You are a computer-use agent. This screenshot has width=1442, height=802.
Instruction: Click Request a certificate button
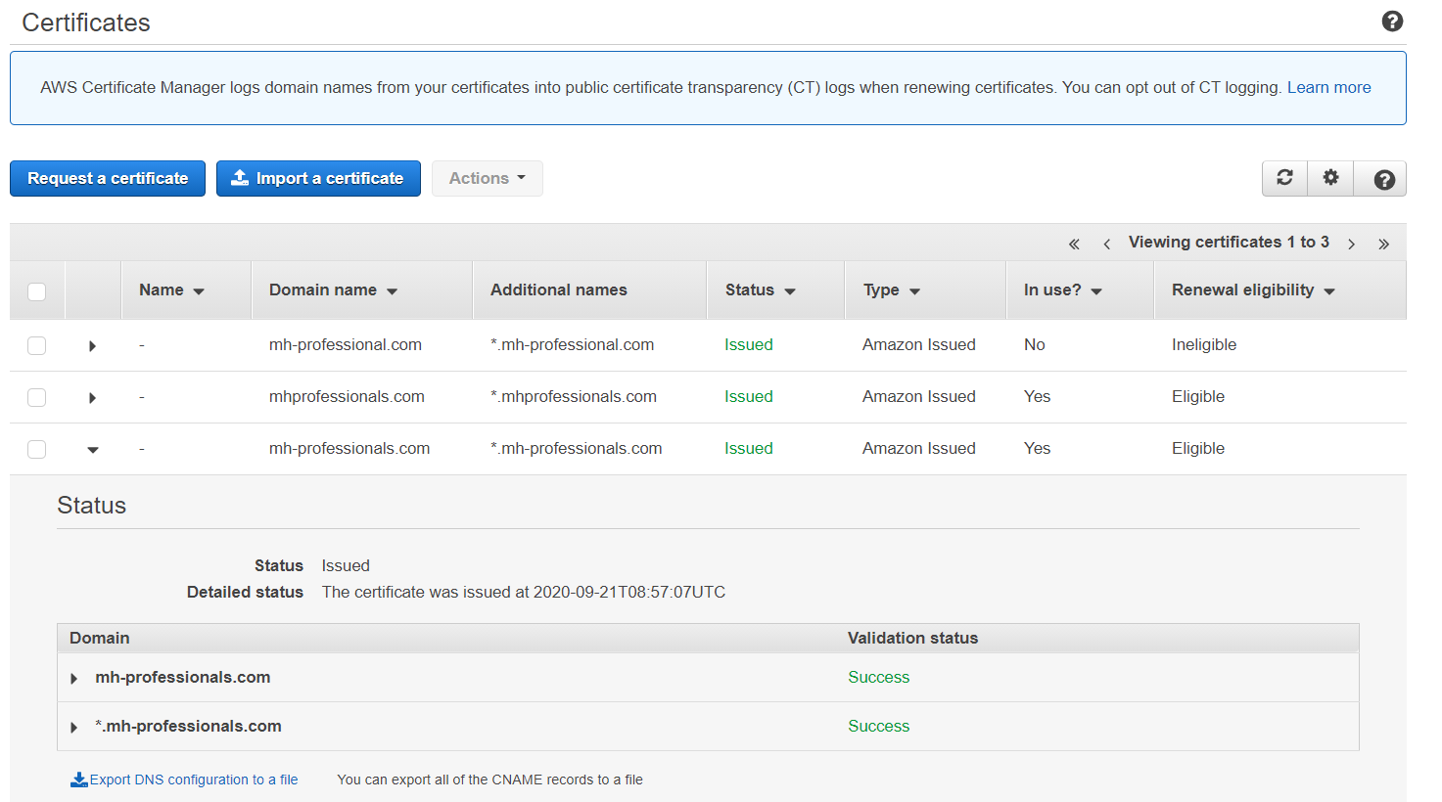[108, 178]
